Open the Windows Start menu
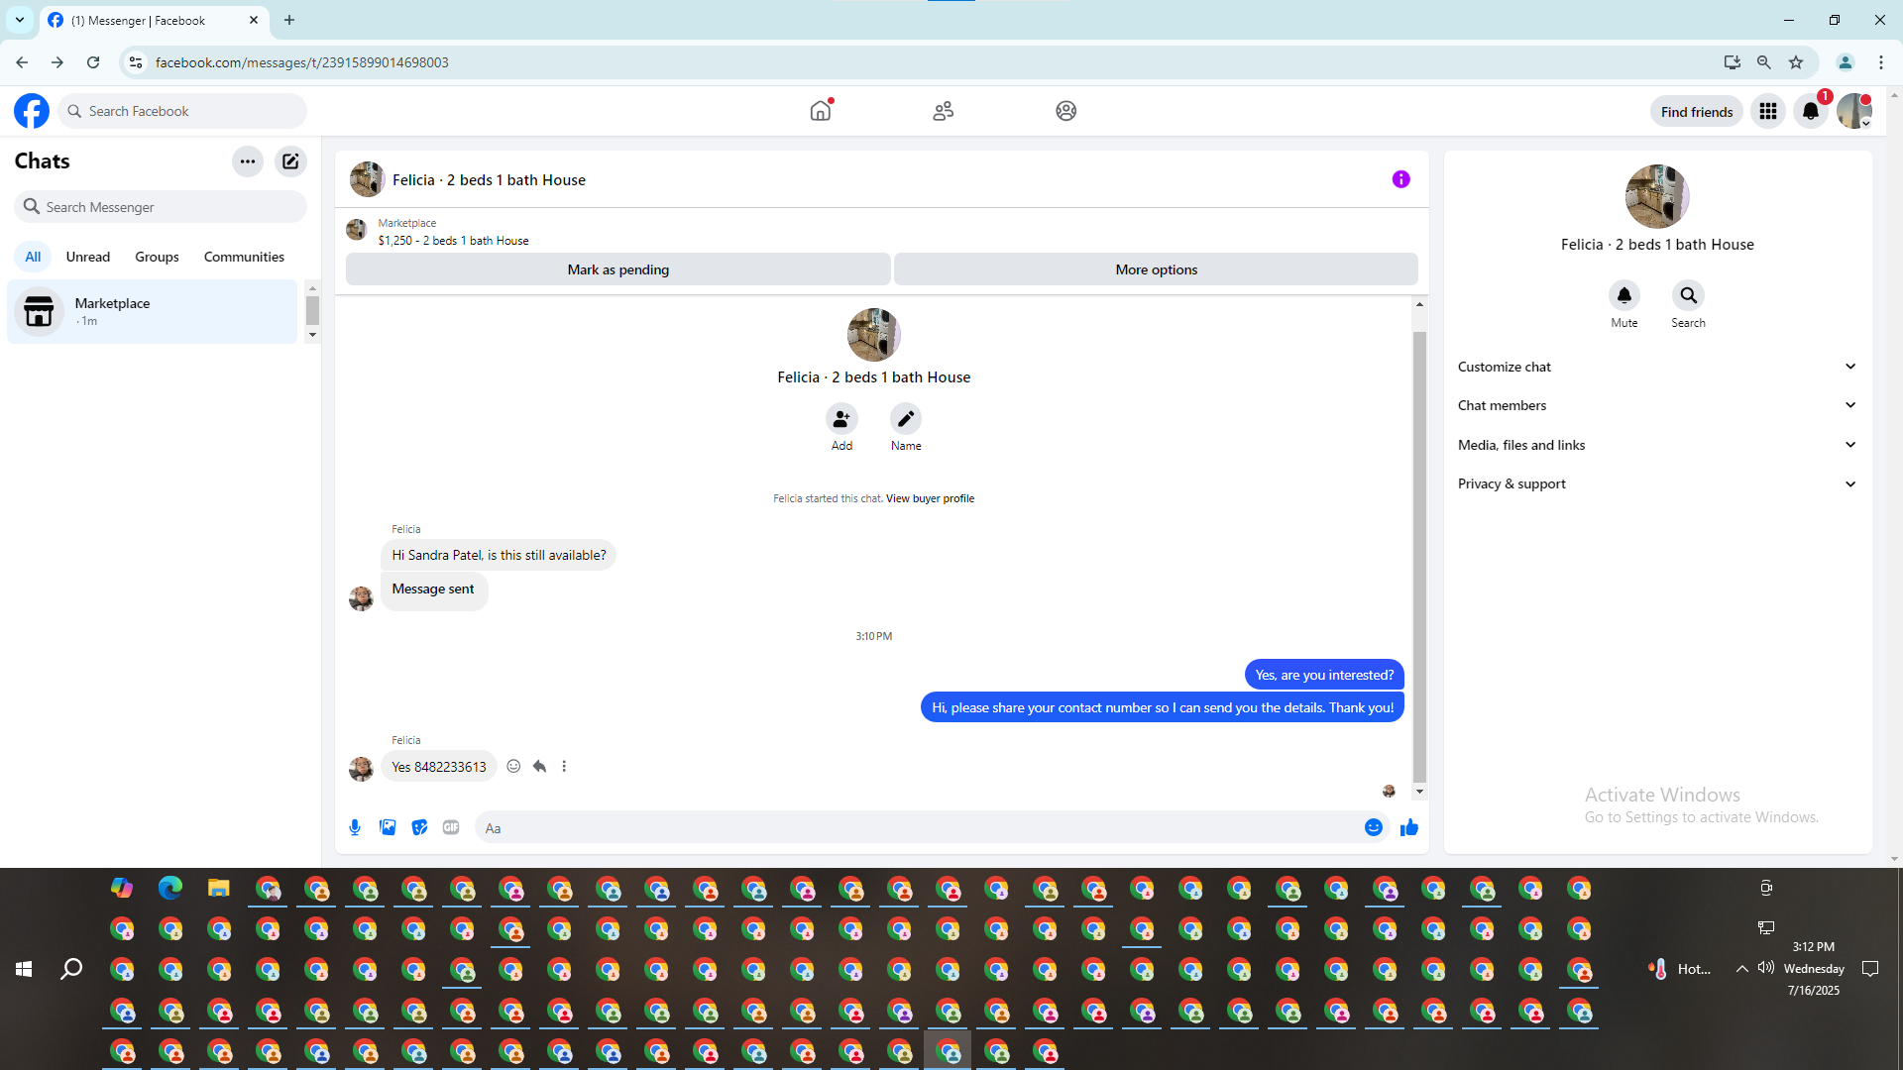Viewport: 1903px width, 1070px height. pyautogui.click(x=24, y=969)
